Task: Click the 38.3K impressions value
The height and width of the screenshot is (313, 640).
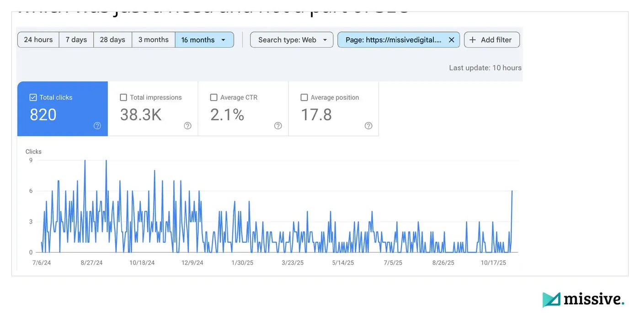Action: coord(141,115)
